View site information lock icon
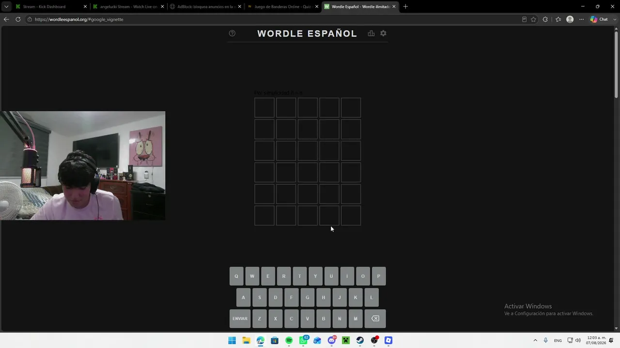This screenshot has width=620, height=348. click(x=30, y=19)
